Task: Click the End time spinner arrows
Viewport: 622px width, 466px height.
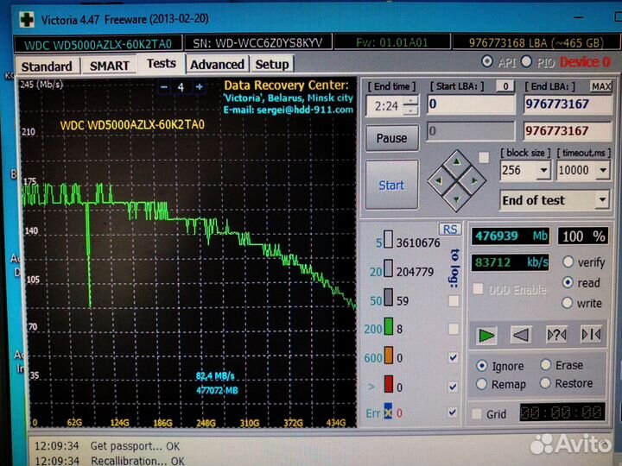Action: (x=411, y=106)
